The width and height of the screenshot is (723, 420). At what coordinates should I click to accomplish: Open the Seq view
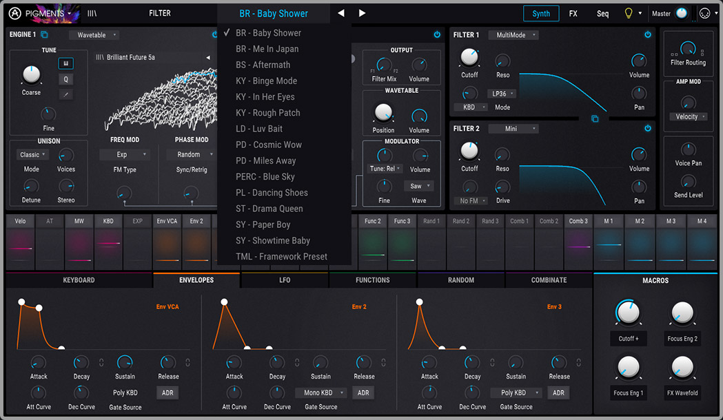point(602,13)
